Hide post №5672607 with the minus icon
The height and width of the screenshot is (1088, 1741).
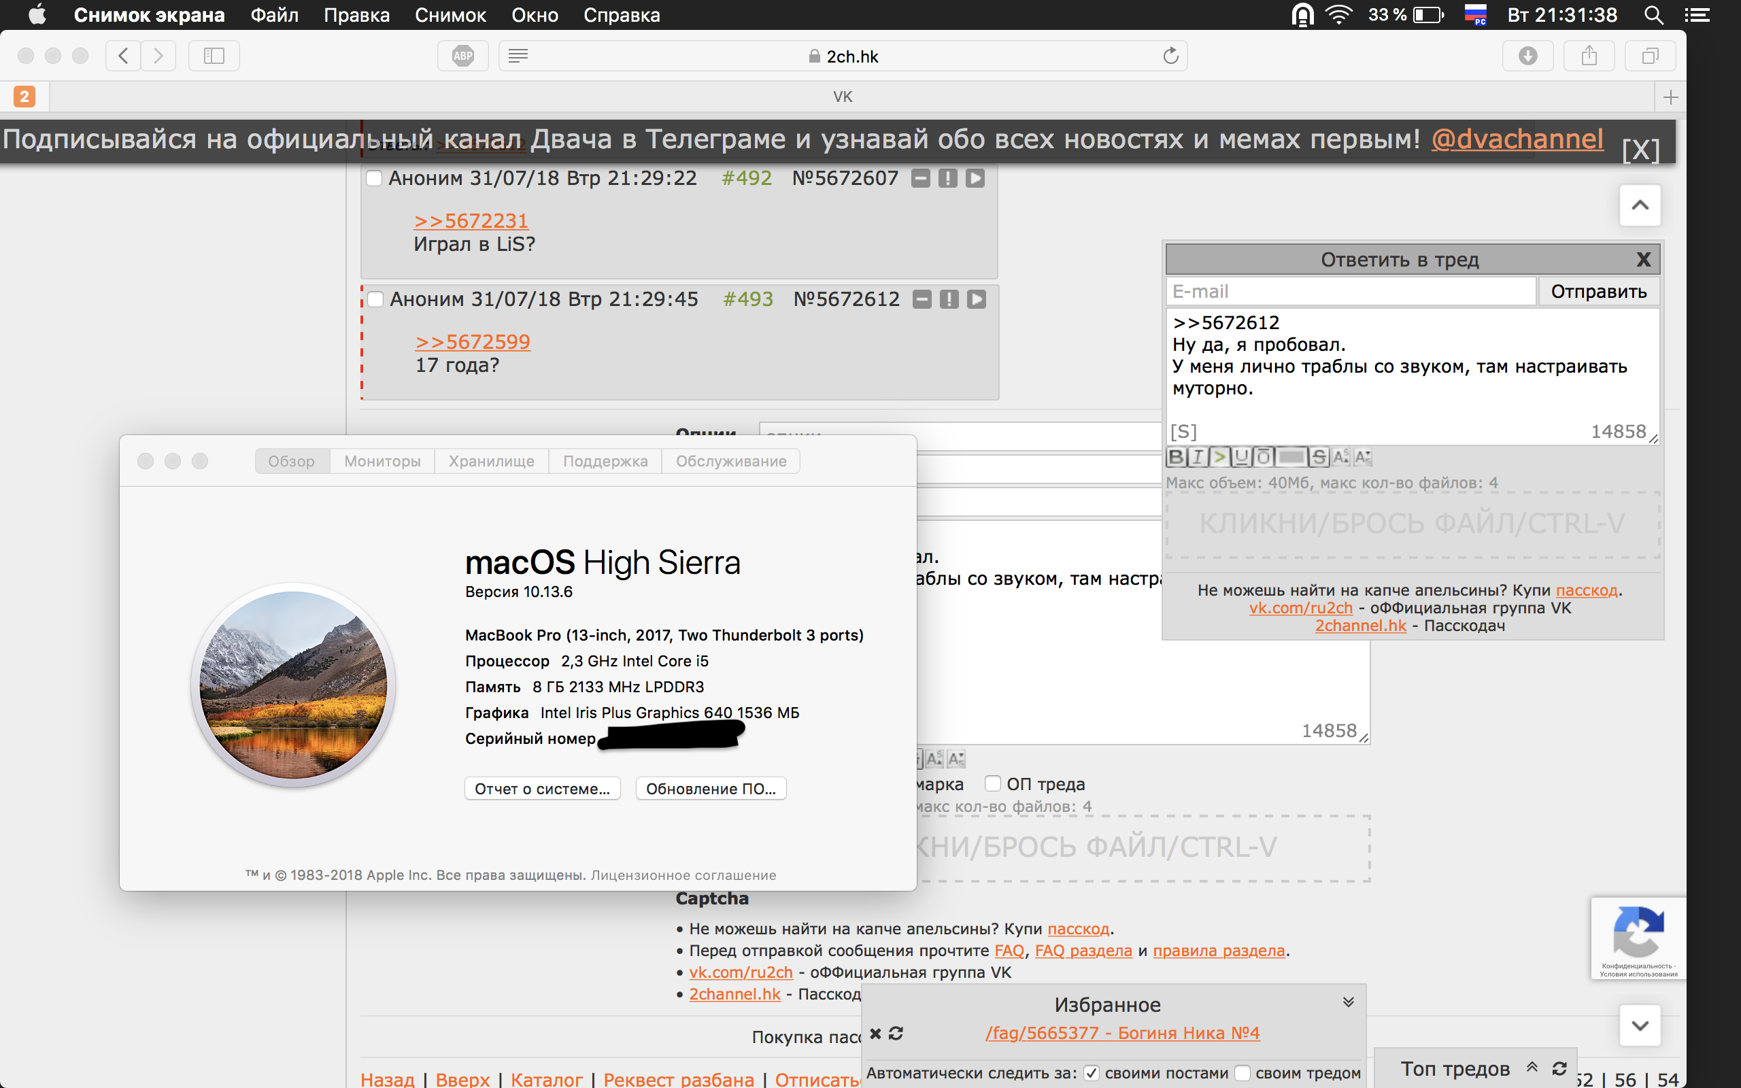[921, 177]
